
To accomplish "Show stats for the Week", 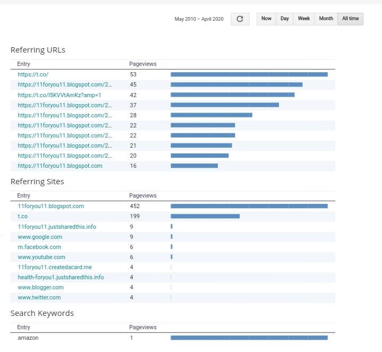I will [304, 19].
